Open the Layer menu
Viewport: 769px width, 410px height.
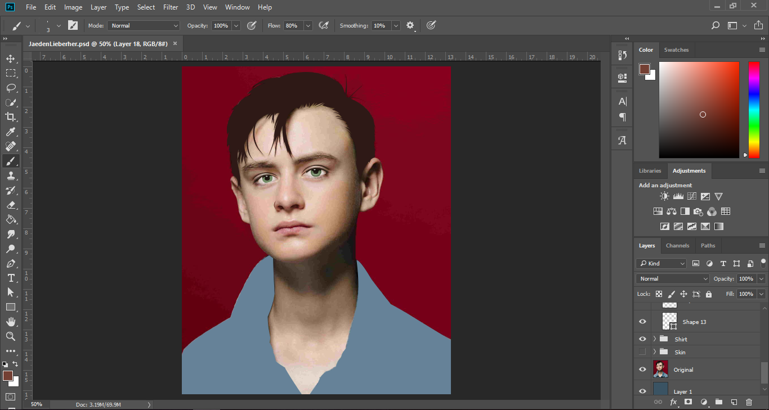click(x=99, y=7)
